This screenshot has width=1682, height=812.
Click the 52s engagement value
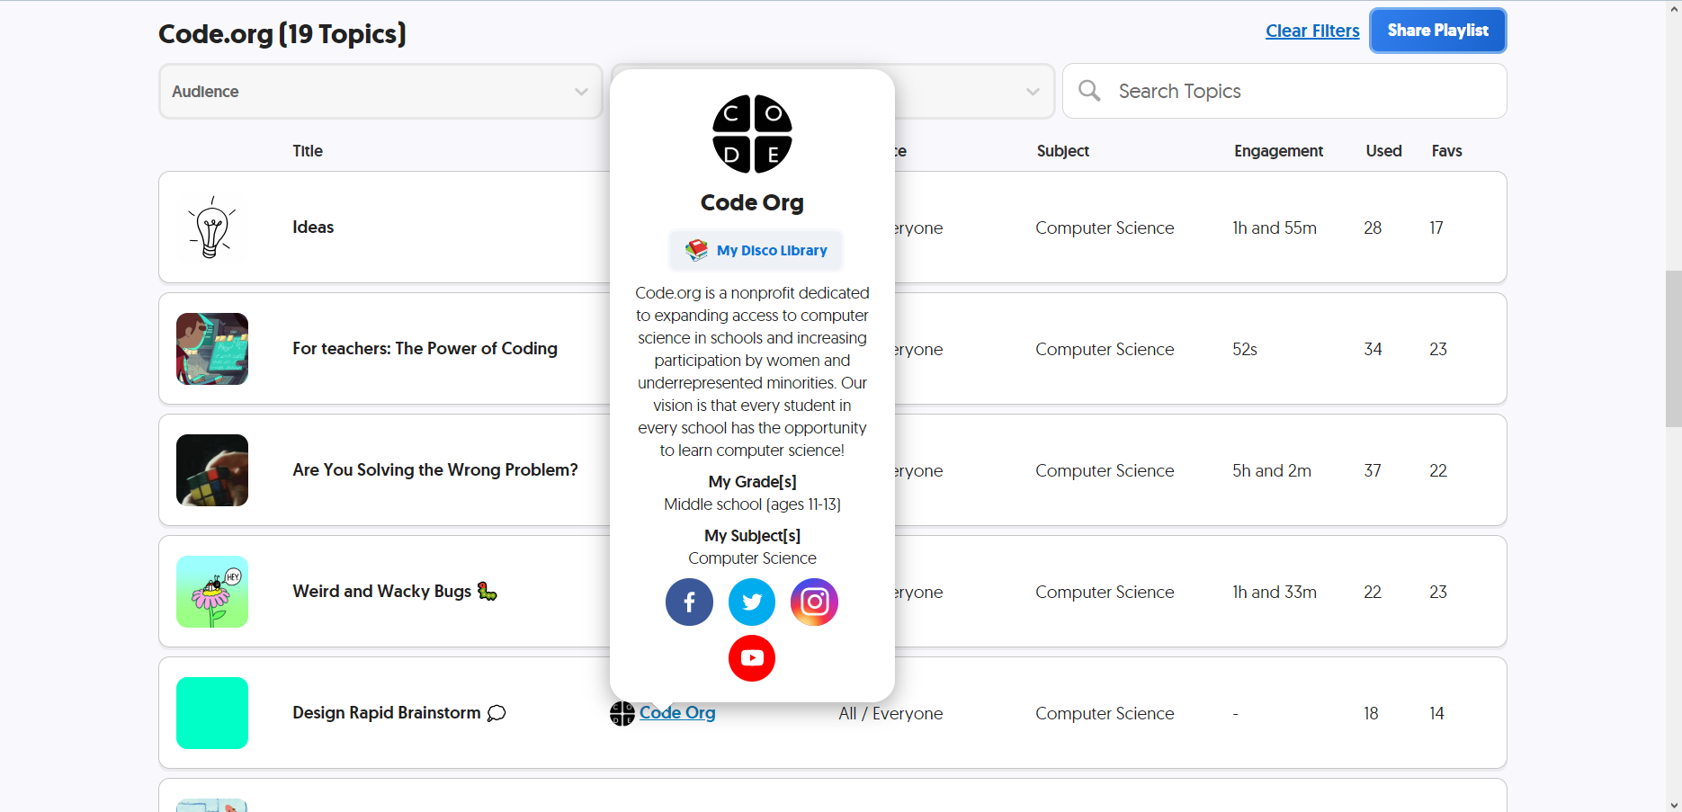point(1245,350)
